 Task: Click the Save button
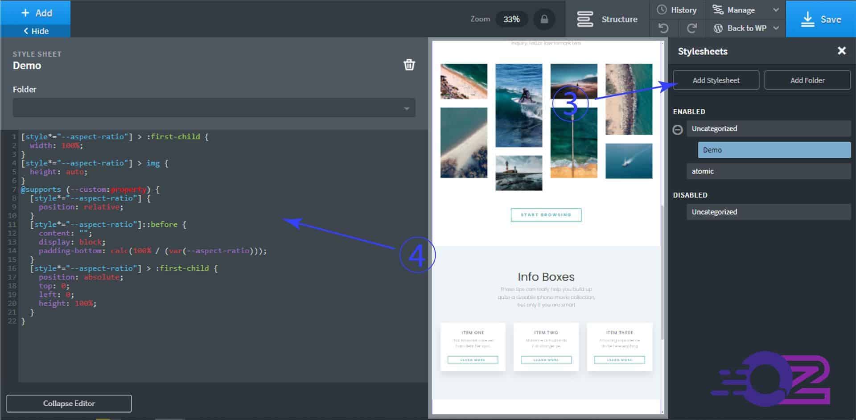pyautogui.click(x=820, y=19)
